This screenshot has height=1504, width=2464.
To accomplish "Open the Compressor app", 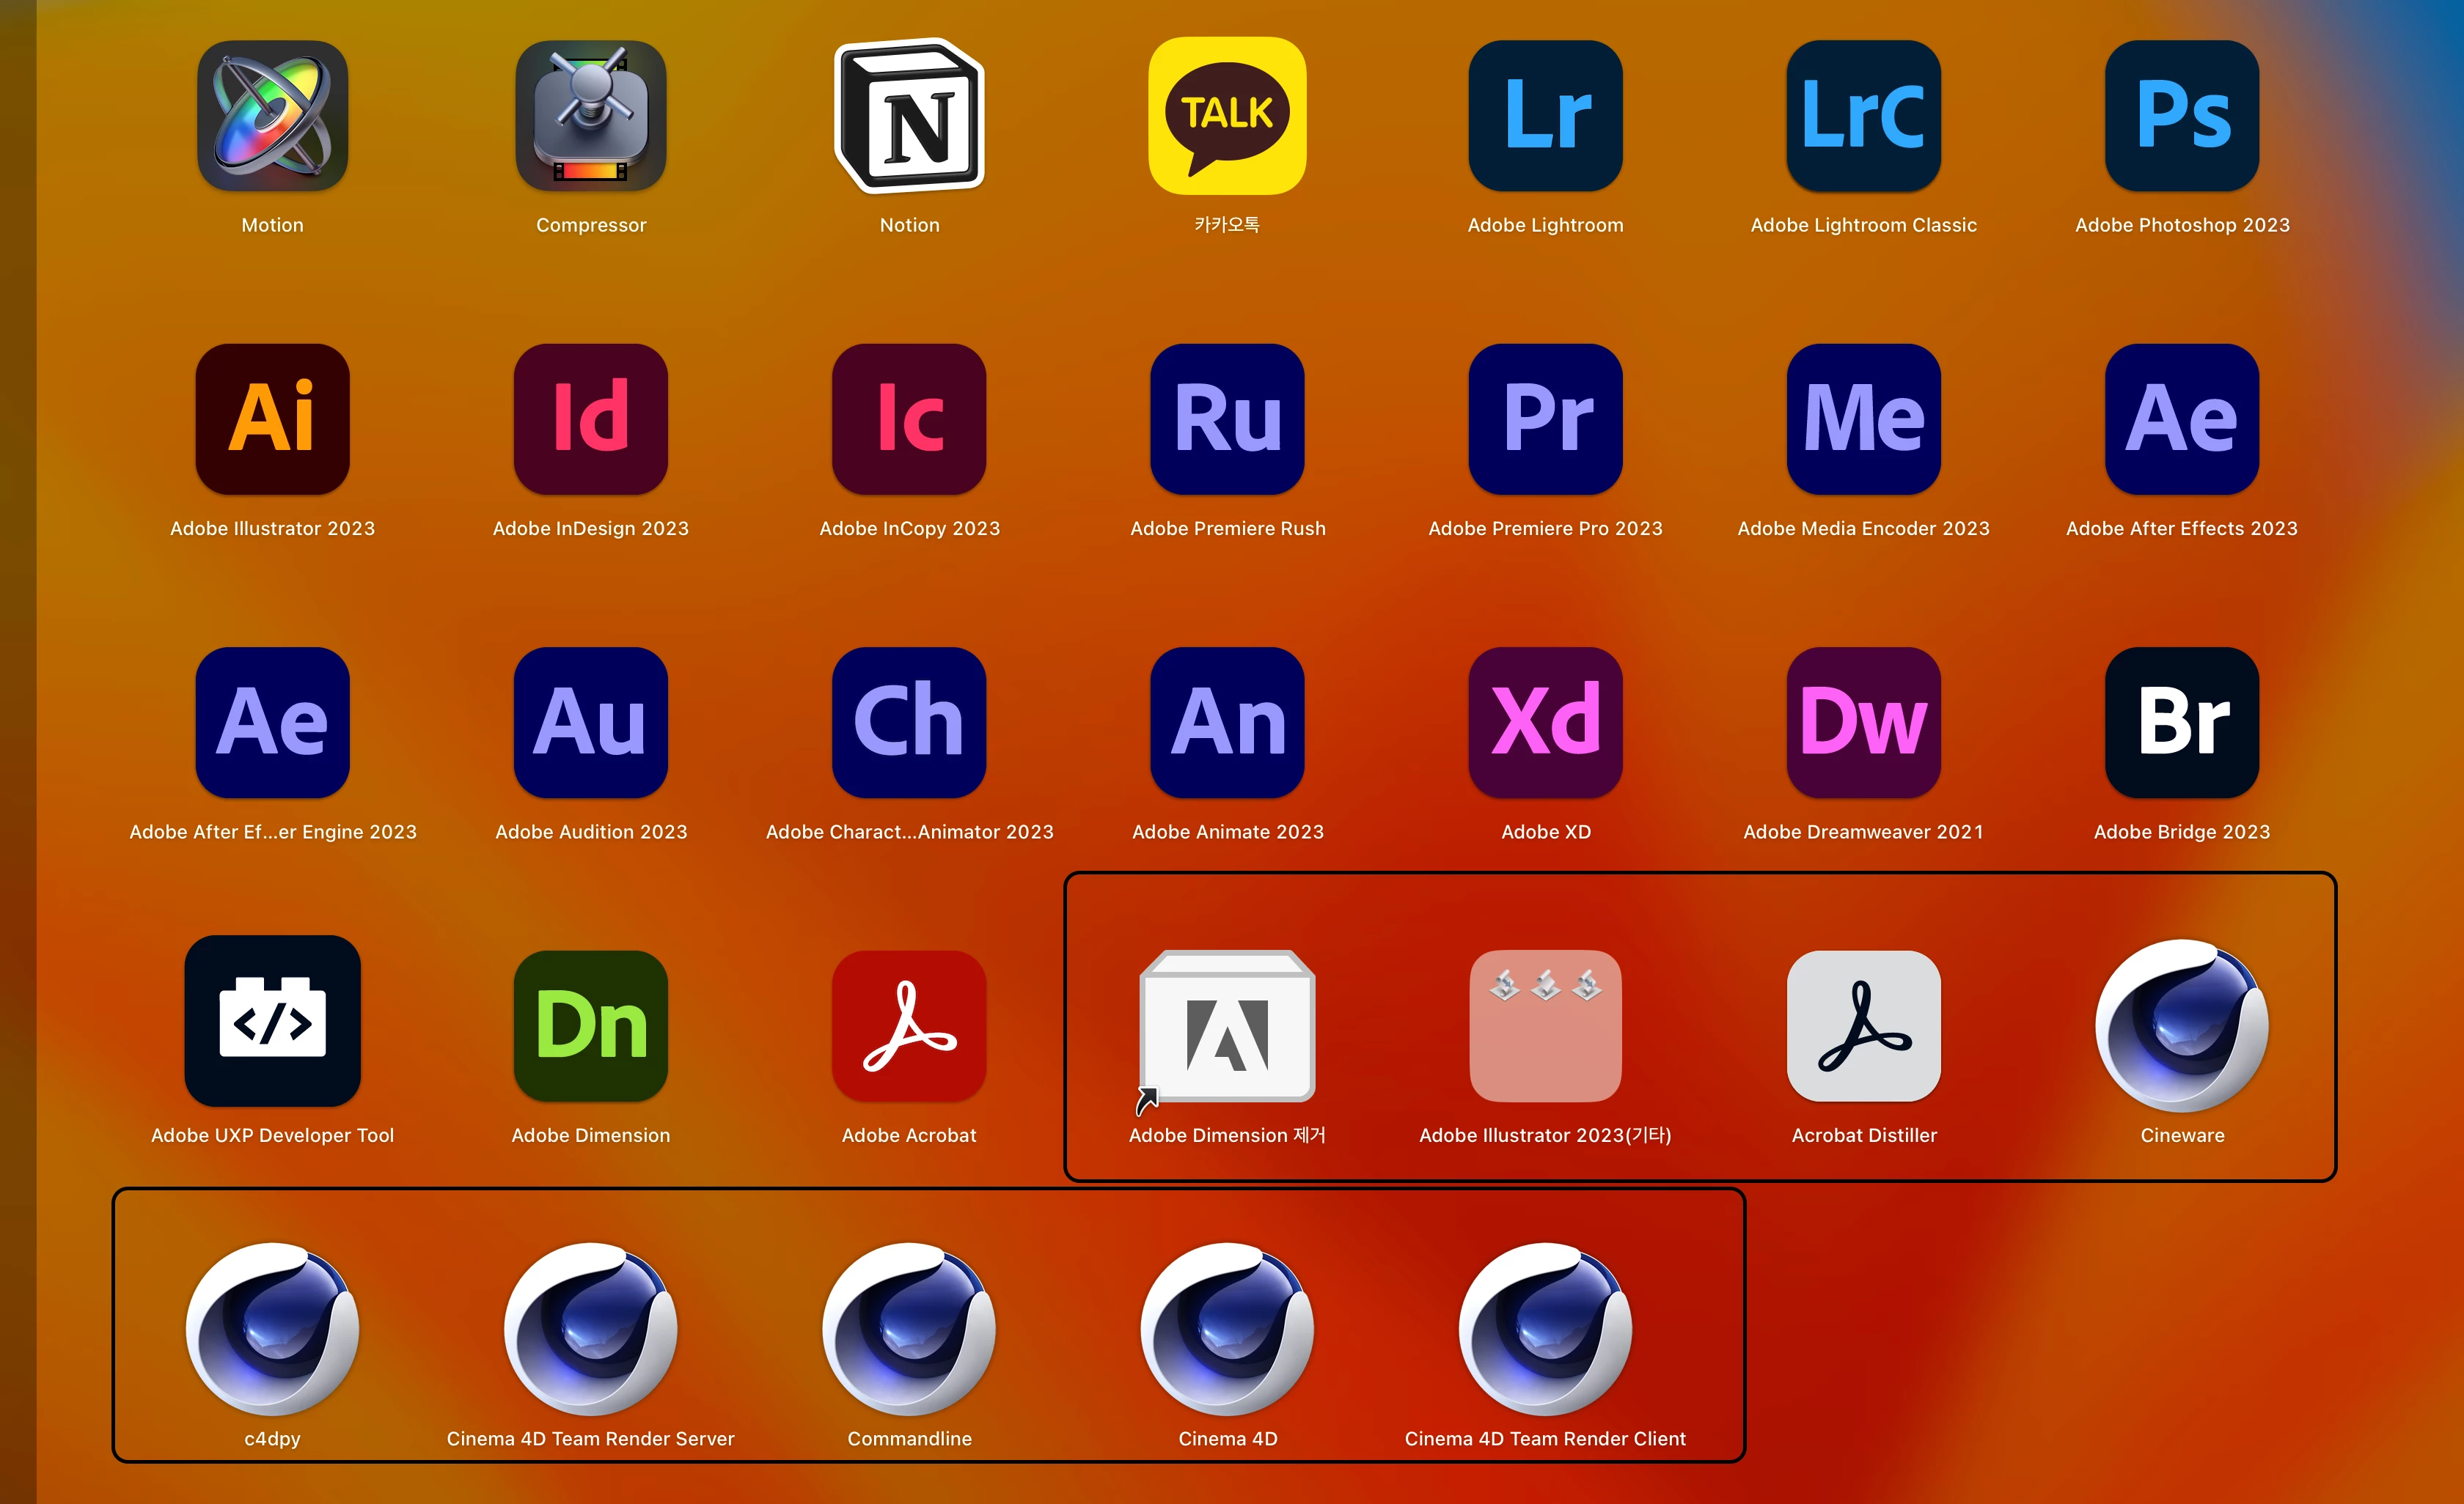I will pos(591,117).
